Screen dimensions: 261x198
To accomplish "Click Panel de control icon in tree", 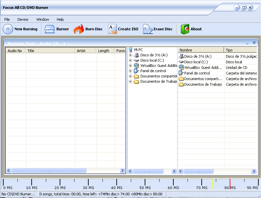I will click(x=136, y=71).
